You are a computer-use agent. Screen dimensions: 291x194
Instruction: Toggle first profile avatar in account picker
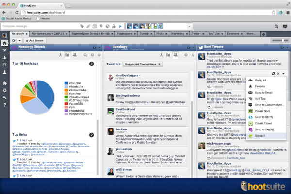pyautogui.click(x=129, y=26)
